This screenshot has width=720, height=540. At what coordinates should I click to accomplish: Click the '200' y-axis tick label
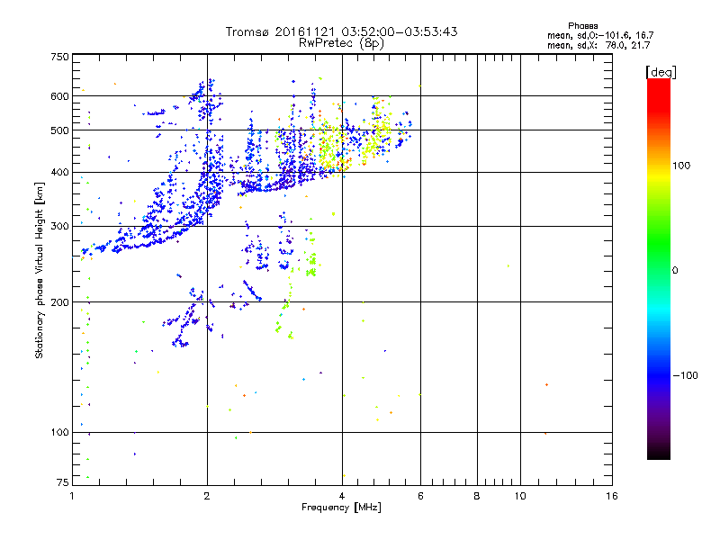pyautogui.click(x=59, y=302)
